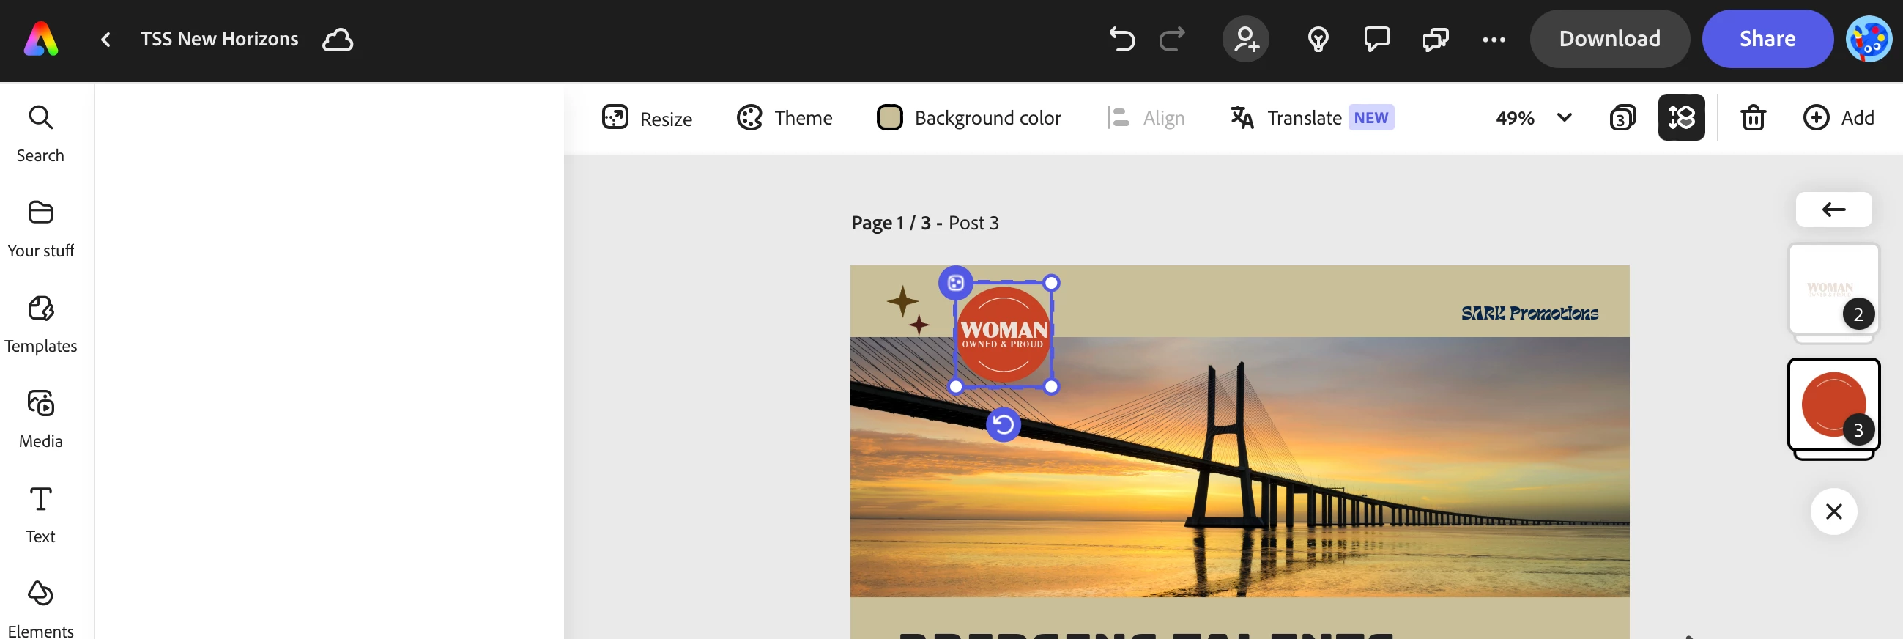The height and width of the screenshot is (639, 1903).
Task: Redo the last undone action
Action: [x=1172, y=39]
